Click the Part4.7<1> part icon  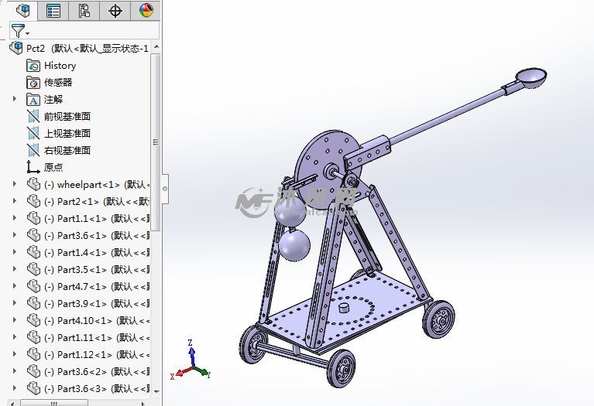(x=34, y=286)
